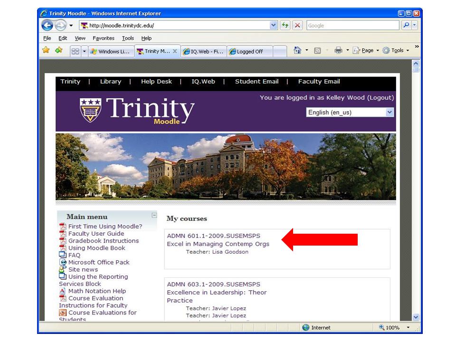The height and width of the screenshot is (342, 456).
Task: Click the Favorites Center star icon
Action: [x=46, y=50]
